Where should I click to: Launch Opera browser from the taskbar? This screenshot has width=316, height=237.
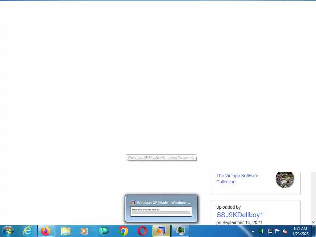pyautogui.click(x=142, y=231)
